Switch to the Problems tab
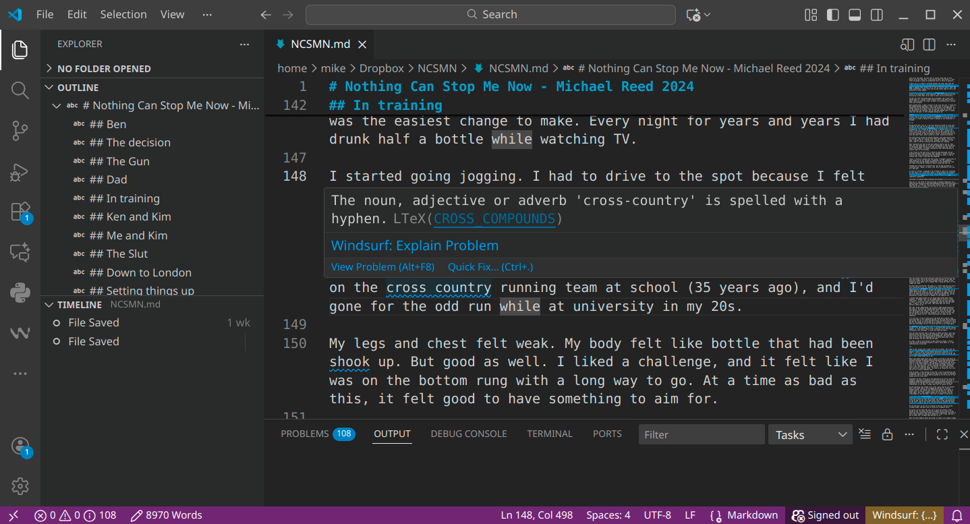 point(305,434)
